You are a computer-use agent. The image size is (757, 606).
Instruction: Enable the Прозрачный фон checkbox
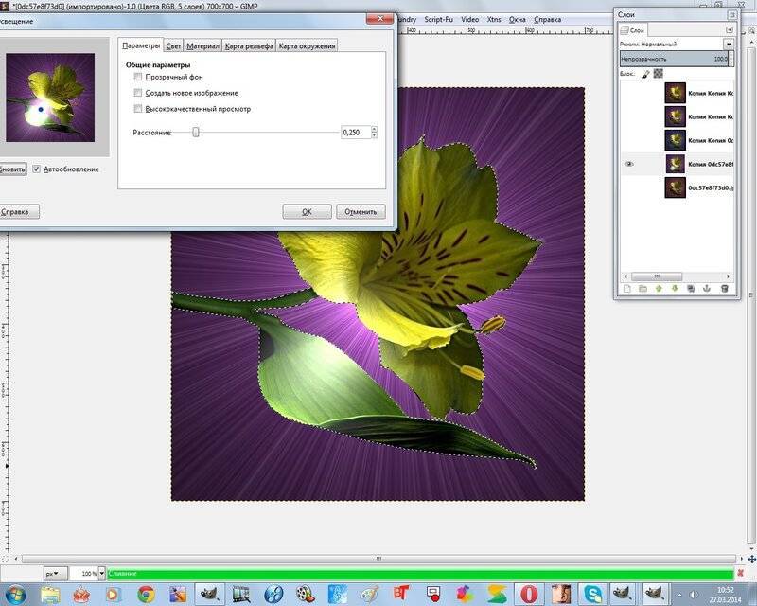tap(138, 77)
